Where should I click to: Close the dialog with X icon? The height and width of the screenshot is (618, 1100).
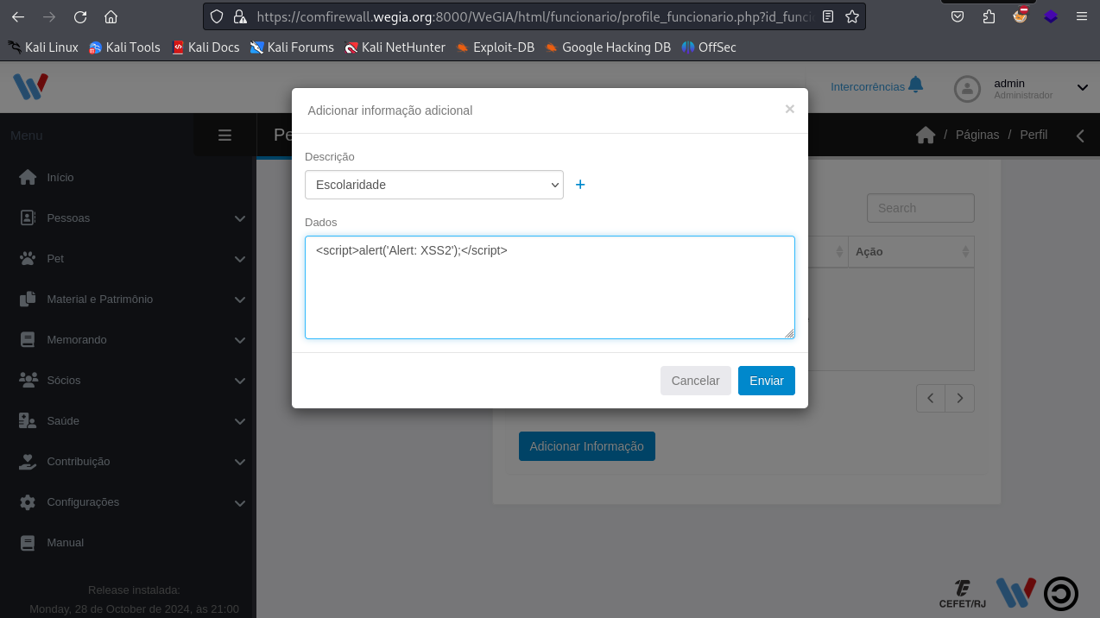(789, 109)
